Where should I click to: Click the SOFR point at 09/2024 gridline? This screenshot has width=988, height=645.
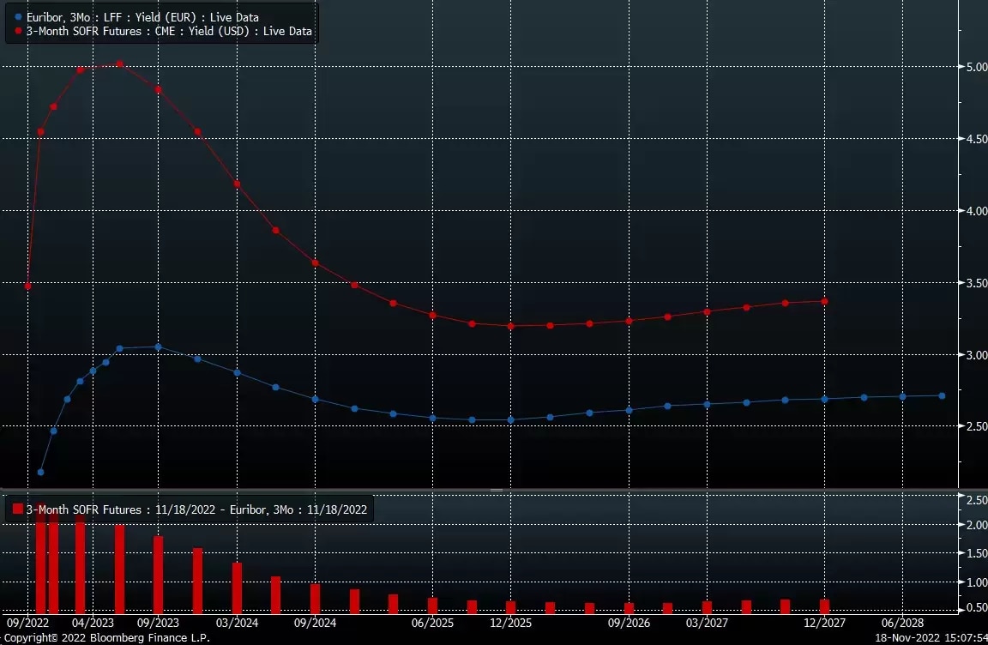[x=315, y=262]
